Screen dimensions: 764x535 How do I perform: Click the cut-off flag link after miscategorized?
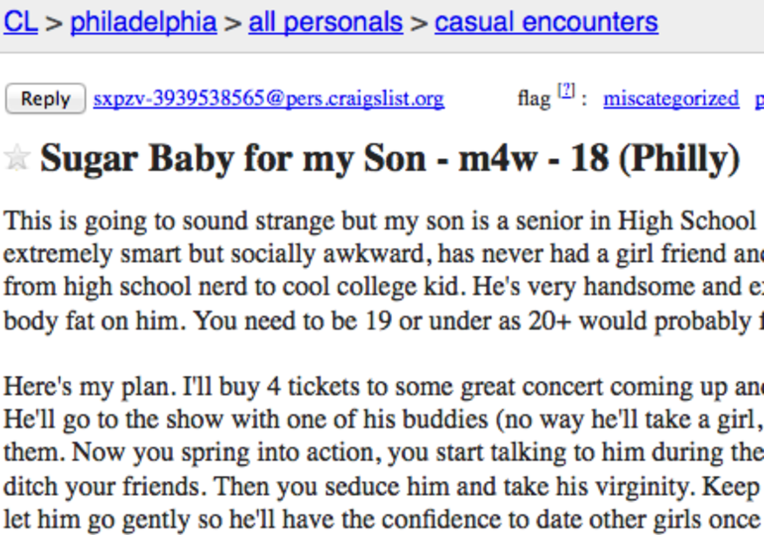coord(760,99)
